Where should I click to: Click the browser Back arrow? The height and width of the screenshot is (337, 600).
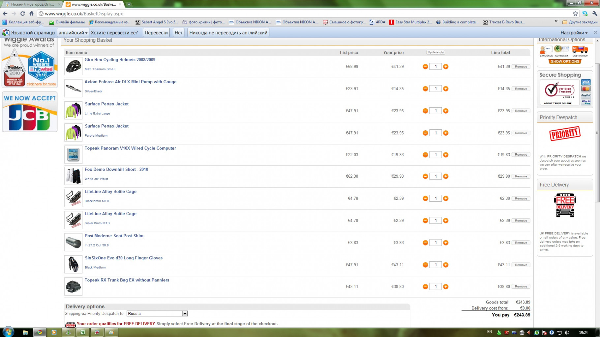[5, 13]
